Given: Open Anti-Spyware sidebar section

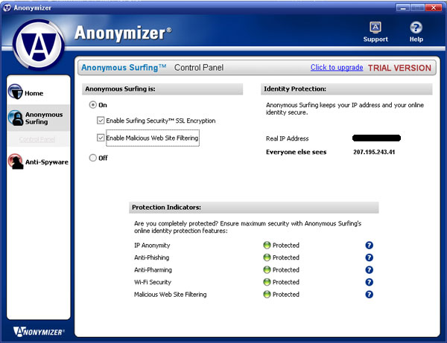Looking at the screenshot, I should (47, 162).
